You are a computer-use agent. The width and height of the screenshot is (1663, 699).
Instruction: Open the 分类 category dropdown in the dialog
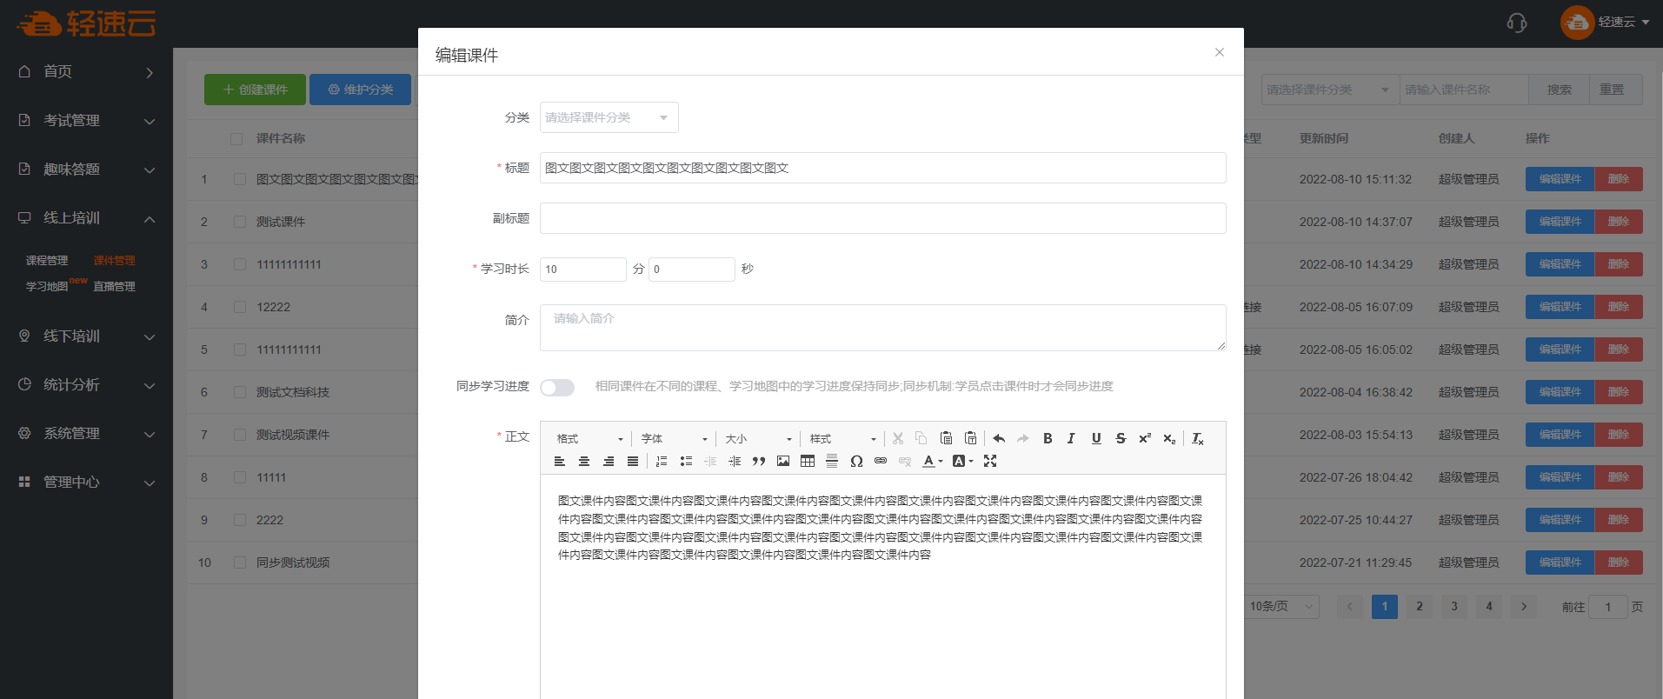pyautogui.click(x=609, y=118)
